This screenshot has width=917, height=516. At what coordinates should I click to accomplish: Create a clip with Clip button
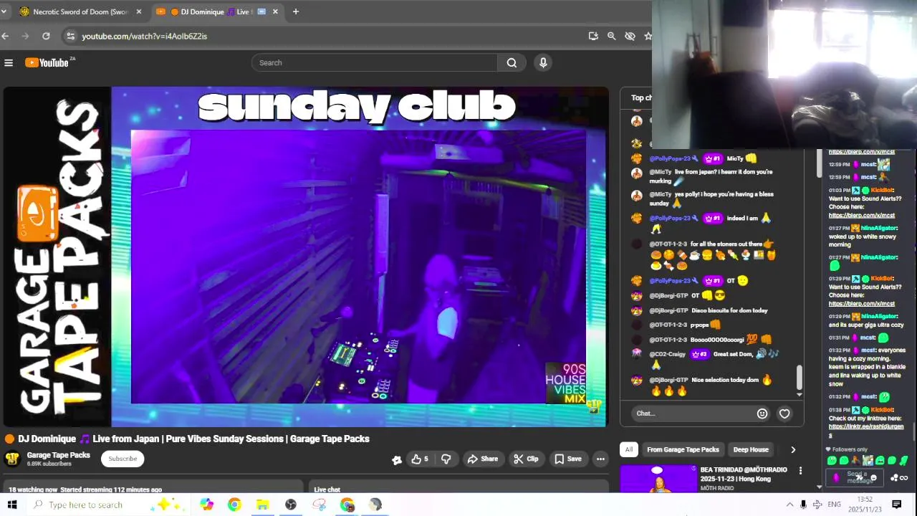click(x=526, y=459)
